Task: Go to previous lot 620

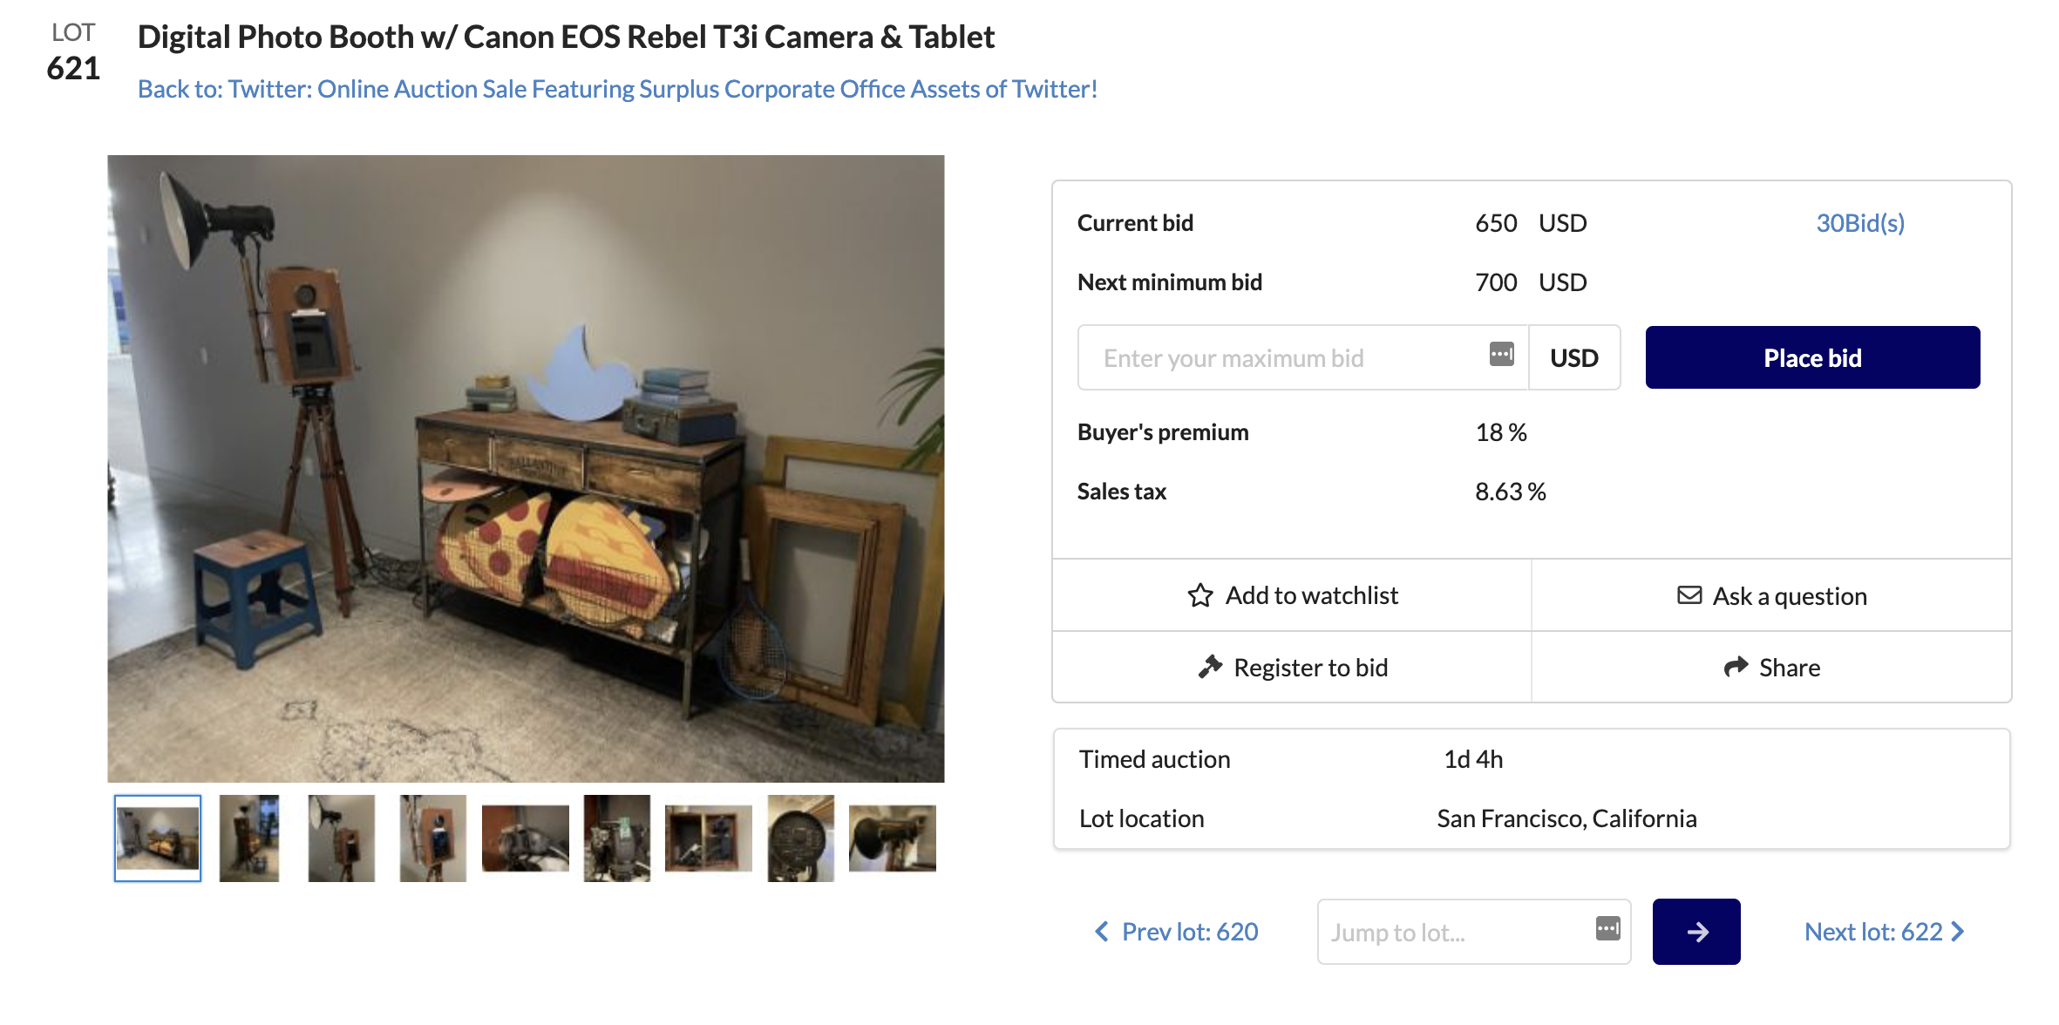Action: [x=1176, y=932]
